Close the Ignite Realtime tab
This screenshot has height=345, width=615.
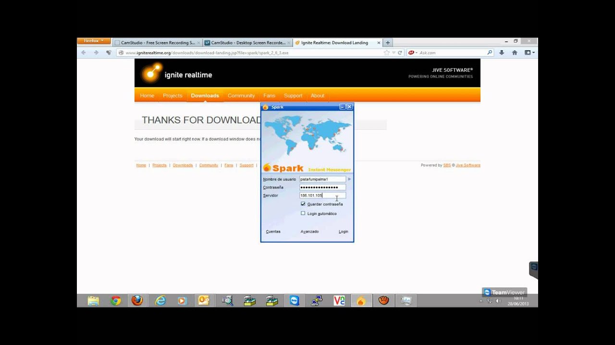coord(379,43)
